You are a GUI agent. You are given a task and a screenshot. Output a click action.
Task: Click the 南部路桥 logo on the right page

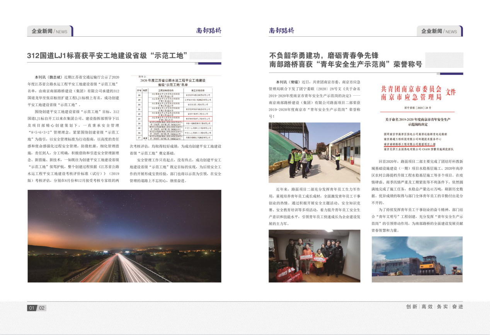(281, 31)
